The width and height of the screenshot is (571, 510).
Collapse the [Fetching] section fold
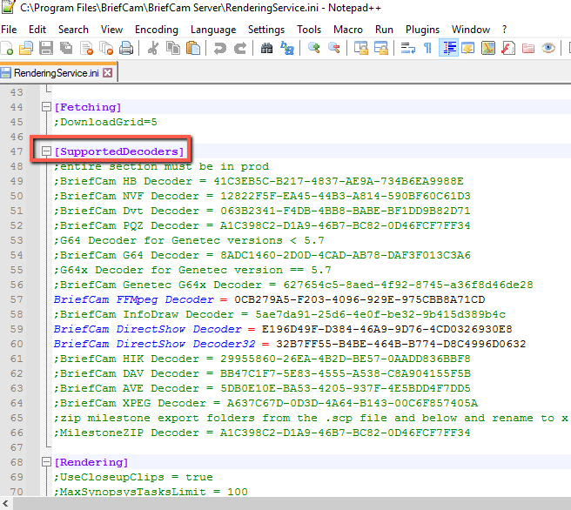[46, 107]
